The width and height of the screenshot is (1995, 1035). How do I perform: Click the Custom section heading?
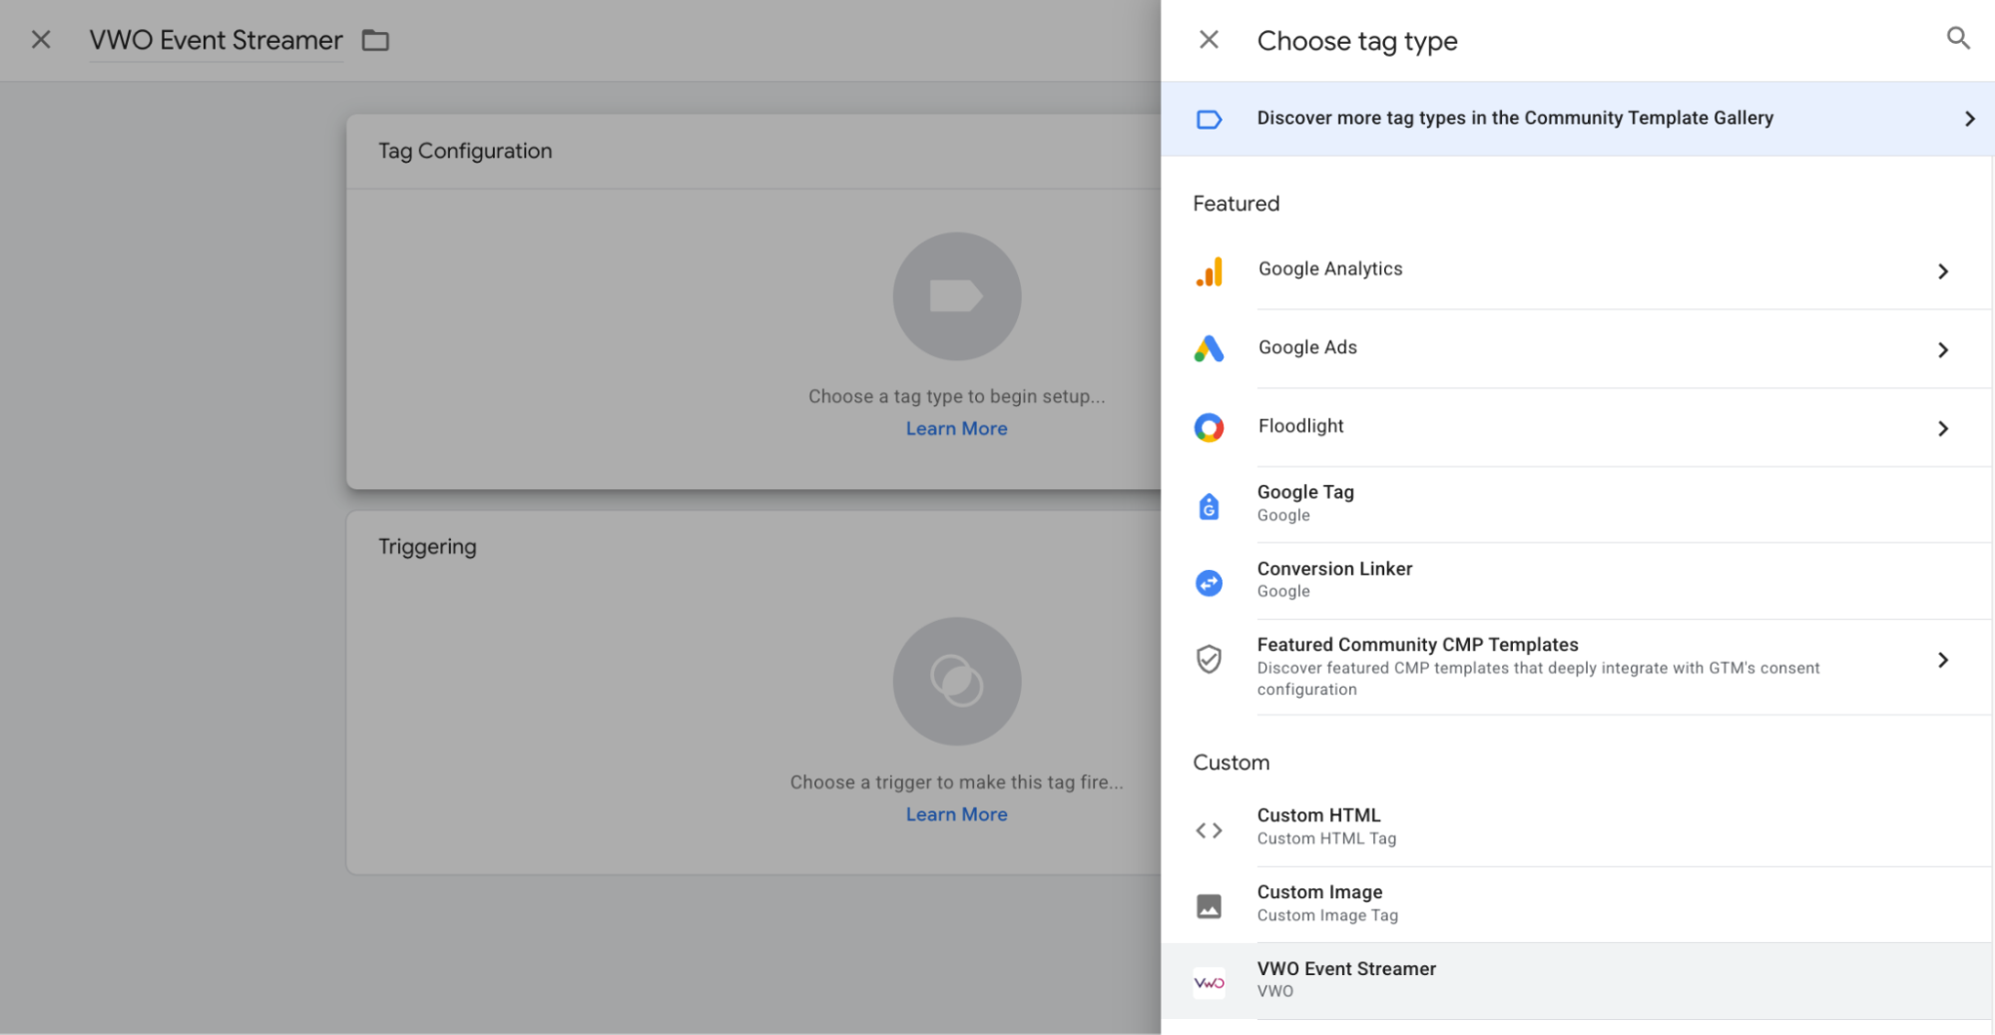pyautogui.click(x=1232, y=763)
